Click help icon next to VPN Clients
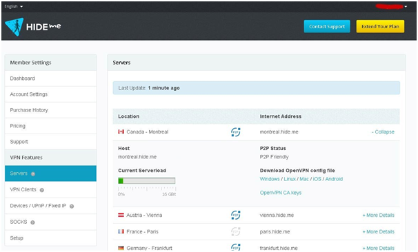This screenshot has height=252, width=418. click(x=42, y=190)
